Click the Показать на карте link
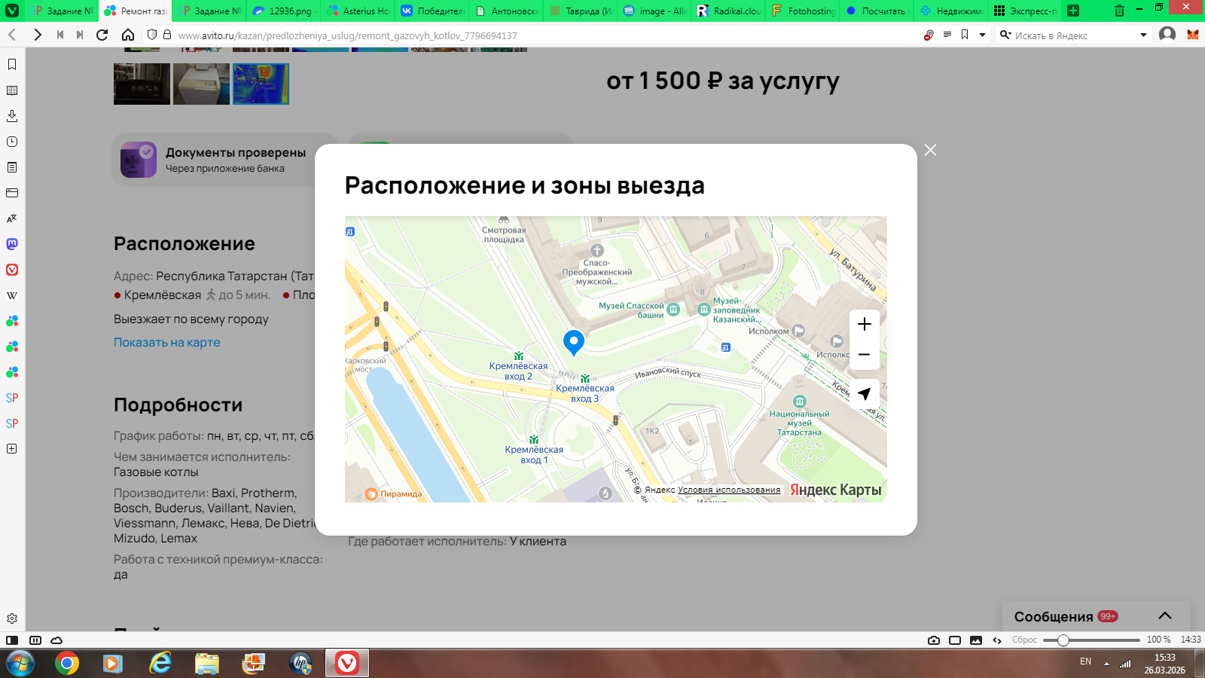 167,342
